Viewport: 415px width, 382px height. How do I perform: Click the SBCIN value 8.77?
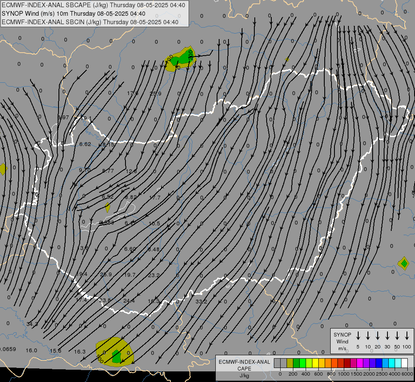click(108, 171)
